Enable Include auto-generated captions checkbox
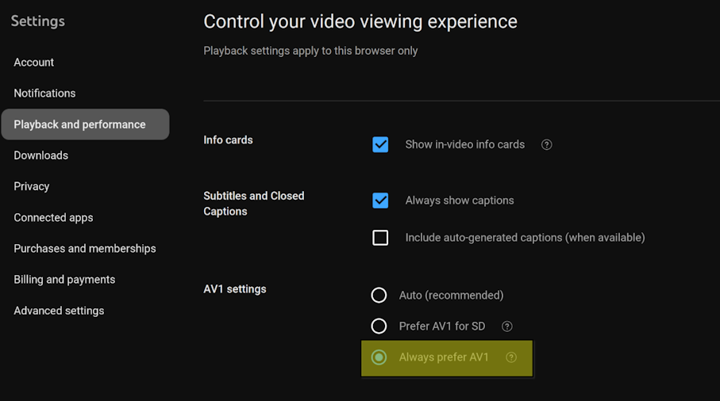Image resolution: width=720 pixels, height=401 pixels. [380, 238]
